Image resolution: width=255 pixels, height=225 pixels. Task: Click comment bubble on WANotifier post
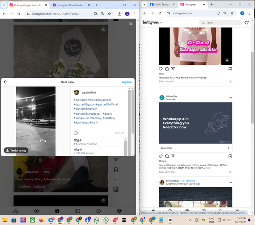click(x=167, y=156)
